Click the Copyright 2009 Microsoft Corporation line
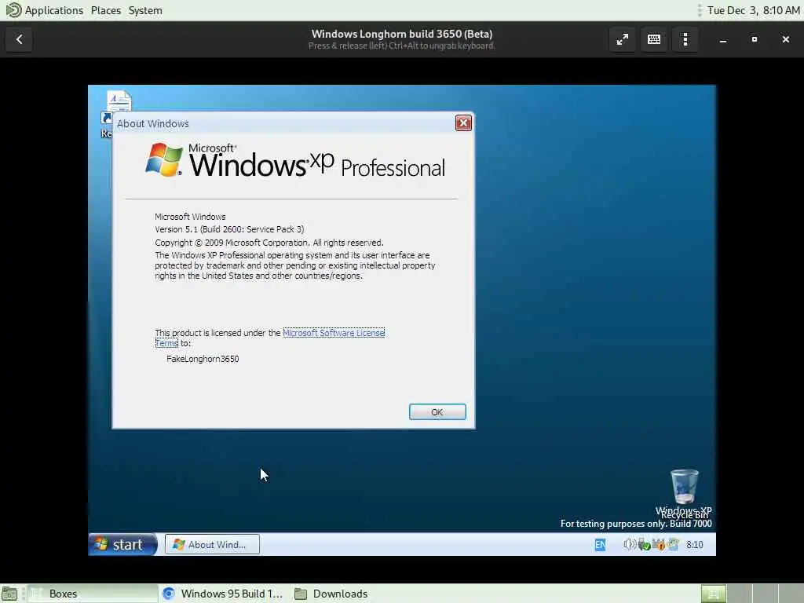This screenshot has height=603, width=804. tap(269, 243)
